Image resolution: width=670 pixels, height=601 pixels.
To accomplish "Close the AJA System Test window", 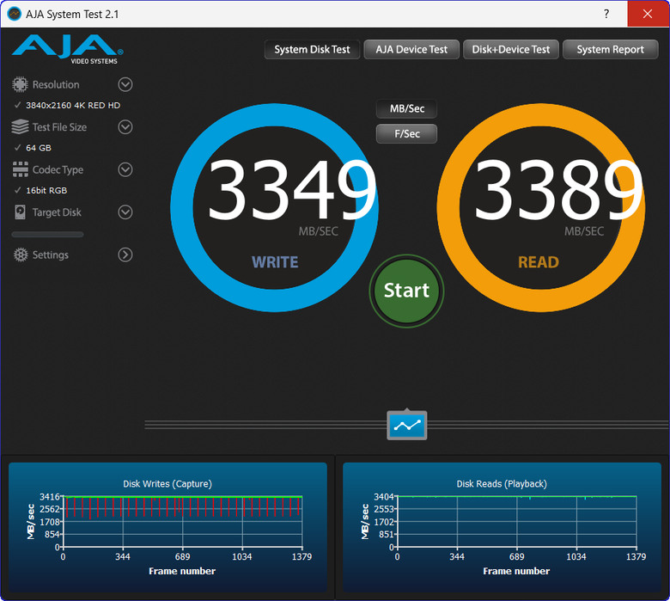I will (648, 14).
